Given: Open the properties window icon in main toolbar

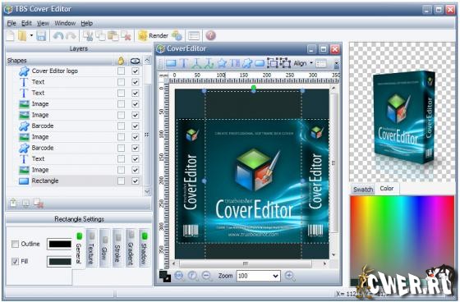Looking at the screenshot, I should (x=194, y=36).
